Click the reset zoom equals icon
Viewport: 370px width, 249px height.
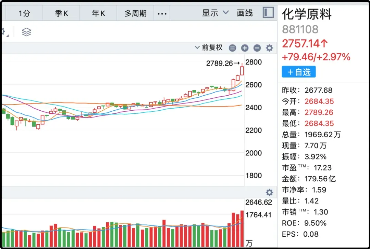click(x=232, y=48)
